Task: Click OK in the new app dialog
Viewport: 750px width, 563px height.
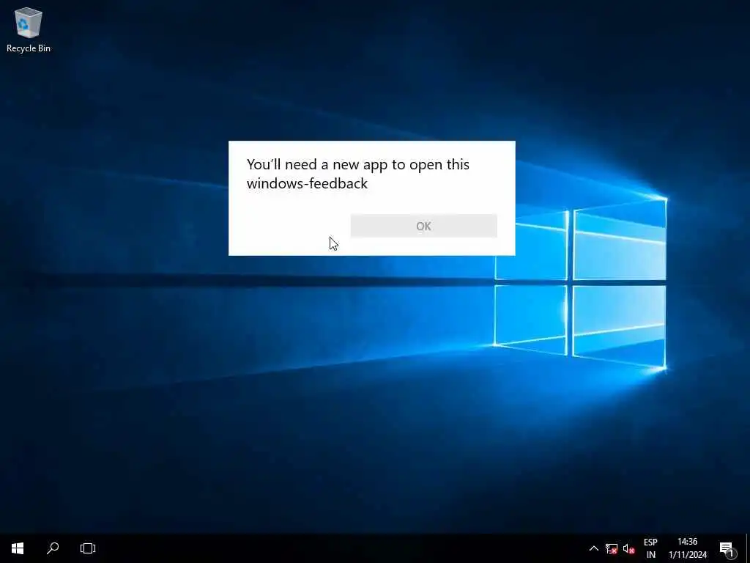Action: click(423, 226)
